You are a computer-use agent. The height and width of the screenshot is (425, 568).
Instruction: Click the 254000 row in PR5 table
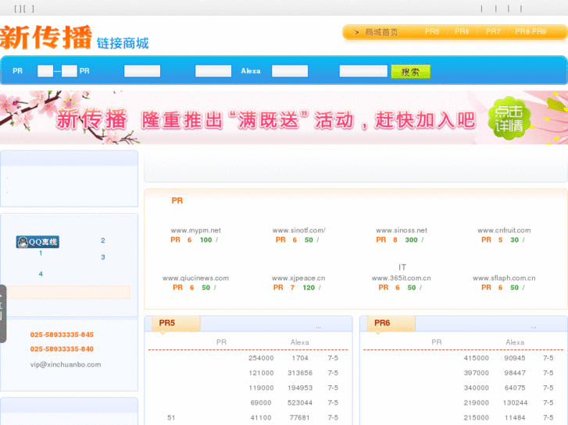click(248, 358)
